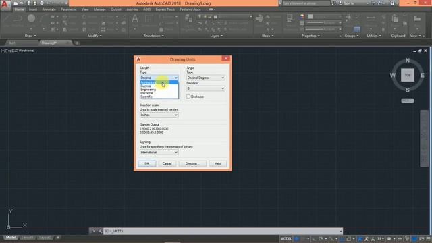432x243 pixels.
Task: Select the large Text tool in Annotation panel
Action: (x=135, y=19)
